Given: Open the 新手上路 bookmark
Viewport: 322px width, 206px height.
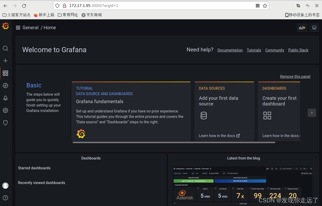Looking at the screenshot, I should pos(44,15).
